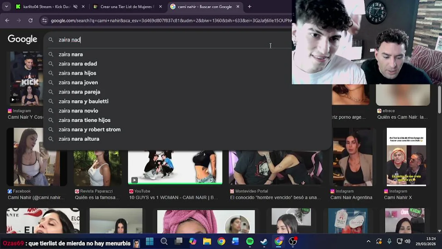Click the microphone tray icon
The image size is (442, 249).
click(x=389, y=241)
